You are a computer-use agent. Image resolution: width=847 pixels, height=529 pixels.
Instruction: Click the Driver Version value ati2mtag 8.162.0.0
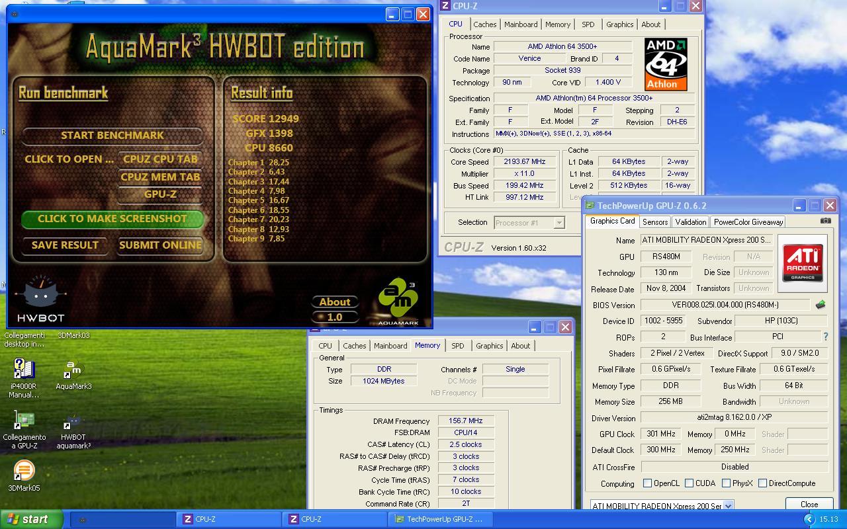(734, 418)
